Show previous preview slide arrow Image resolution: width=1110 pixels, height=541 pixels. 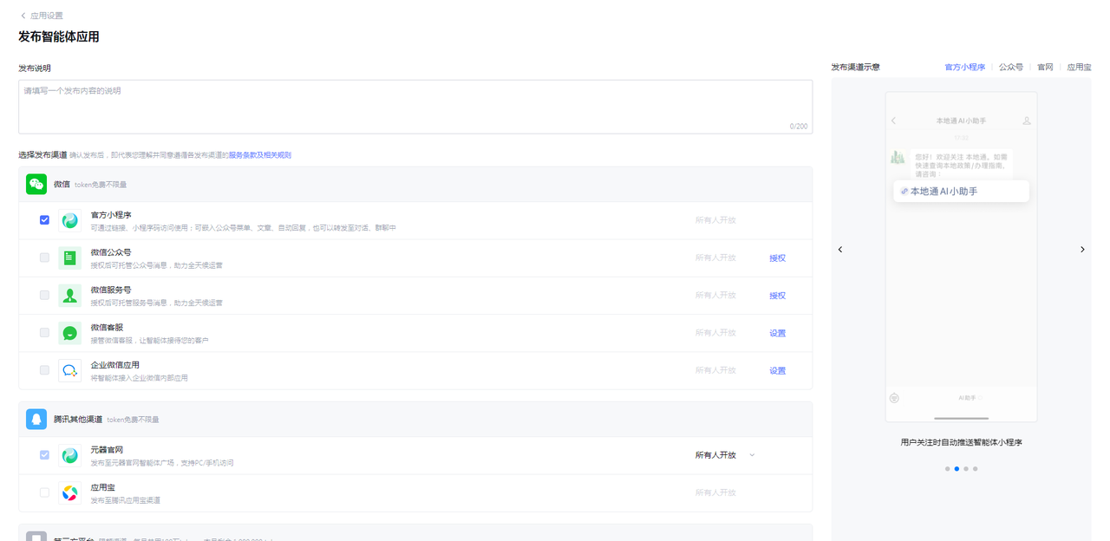839,250
